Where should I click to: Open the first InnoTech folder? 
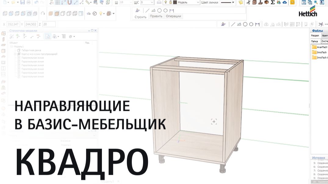319,52
